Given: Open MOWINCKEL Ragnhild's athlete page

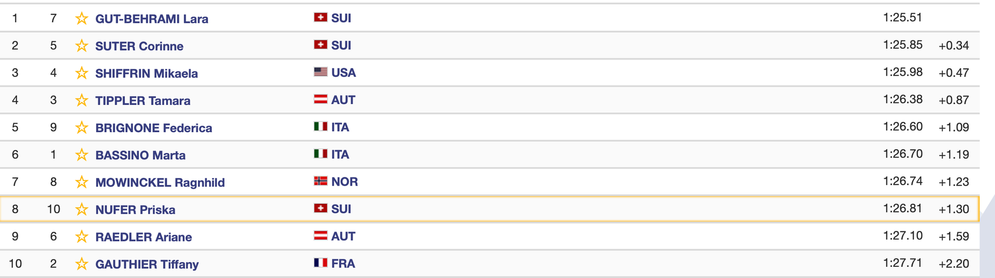Looking at the screenshot, I should 160,182.
